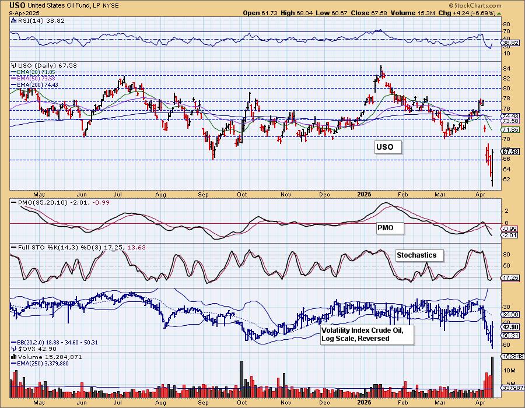Click the January 2025 peak candlestick near 84
Viewport: 525px width, 408px height.
tap(381, 71)
